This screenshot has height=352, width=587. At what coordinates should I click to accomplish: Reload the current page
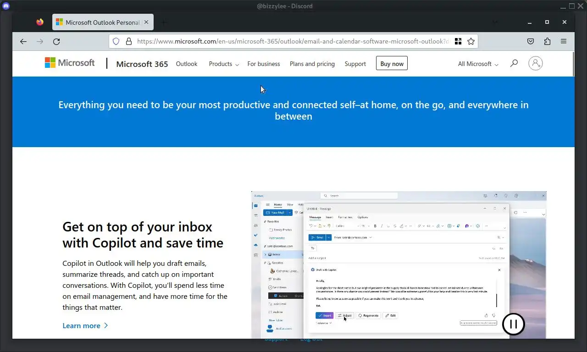point(56,41)
